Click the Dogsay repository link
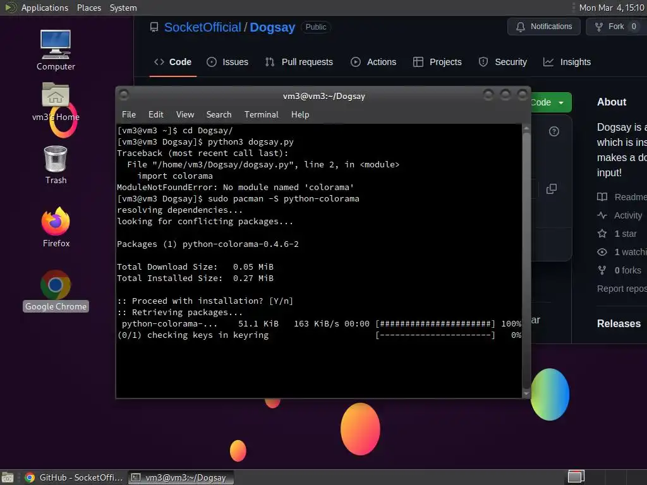This screenshot has width=647, height=485. click(272, 27)
